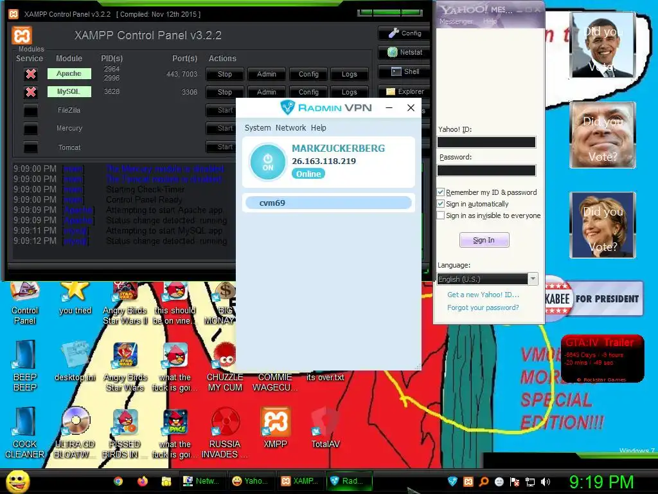Screen dimensions: 658x494
Task: Open XAMPP Config with wrench icon
Action: [404, 33]
